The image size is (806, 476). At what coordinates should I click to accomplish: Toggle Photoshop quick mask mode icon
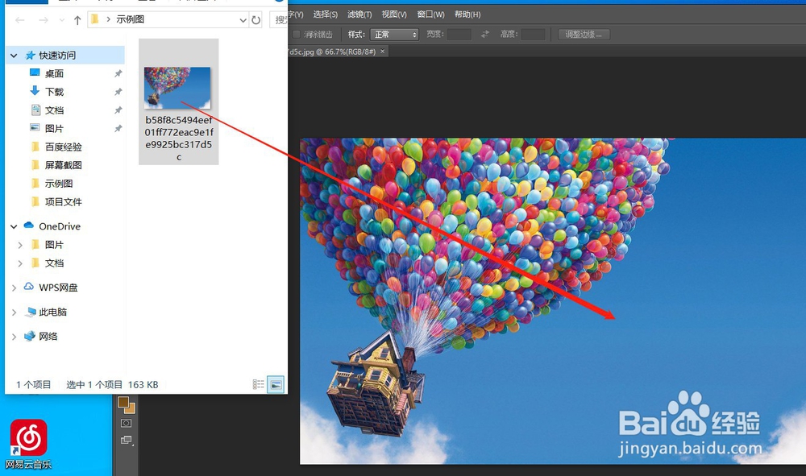click(x=126, y=424)
